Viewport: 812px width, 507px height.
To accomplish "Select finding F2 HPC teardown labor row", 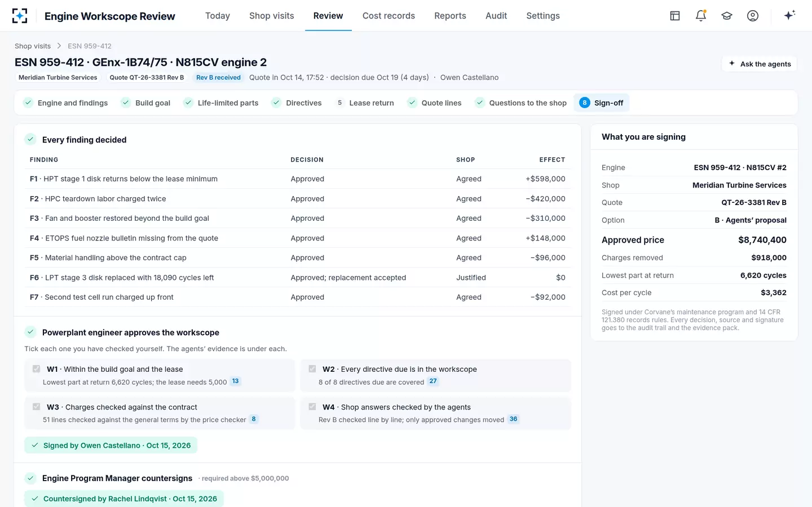I will click(298, 198).
